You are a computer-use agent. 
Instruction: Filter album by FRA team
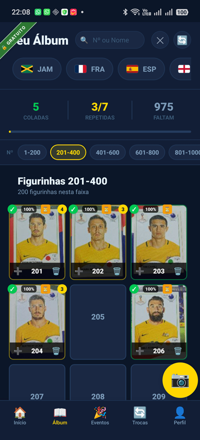pos(89,69)
